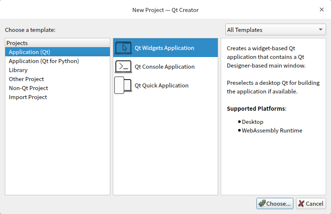Click the green arrow icon on Choose
331x214 pixels.
[262, 203]
